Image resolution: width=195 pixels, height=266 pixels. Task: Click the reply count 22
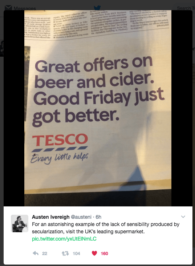point(45,254)
